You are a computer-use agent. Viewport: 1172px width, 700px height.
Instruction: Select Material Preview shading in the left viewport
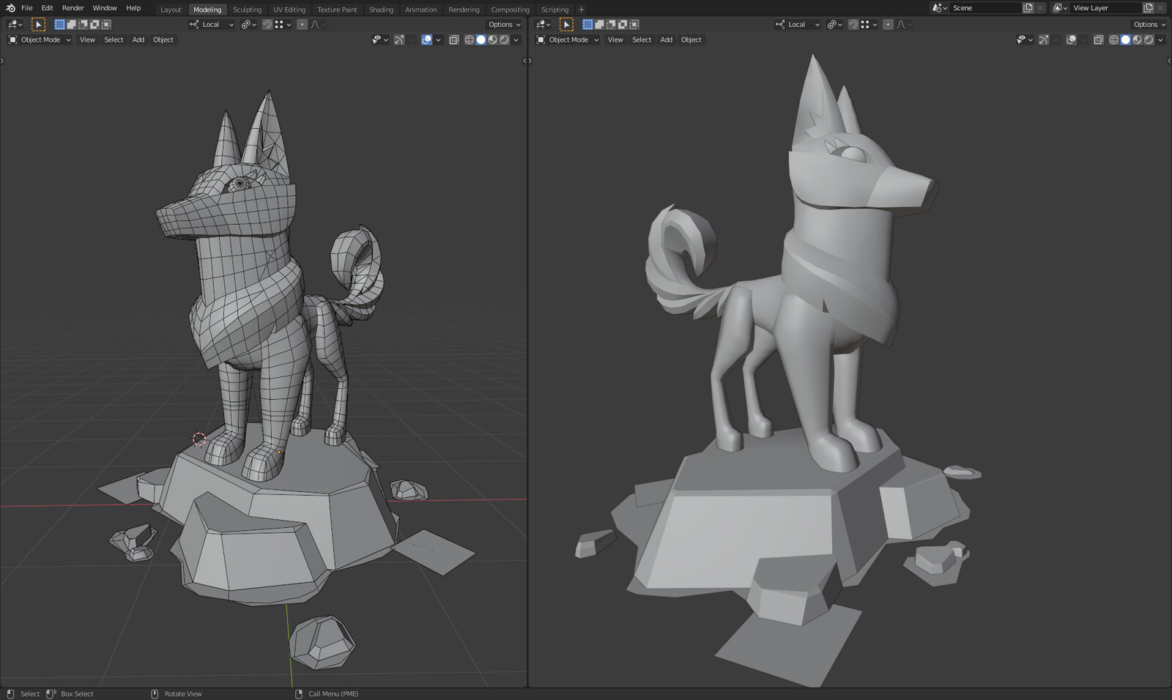click(x=492, y=40)
